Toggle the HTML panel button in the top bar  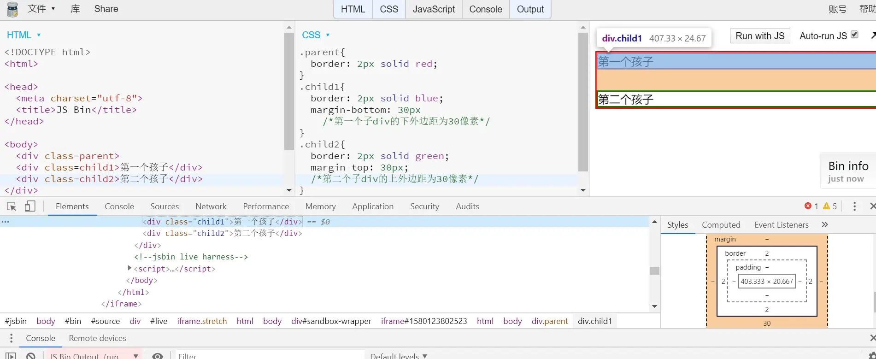pos(353,9)
